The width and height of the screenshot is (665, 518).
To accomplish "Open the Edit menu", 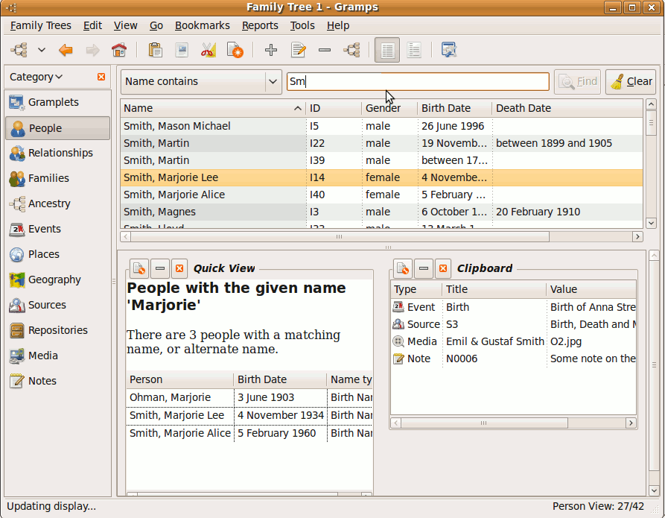I will point(92,25).
